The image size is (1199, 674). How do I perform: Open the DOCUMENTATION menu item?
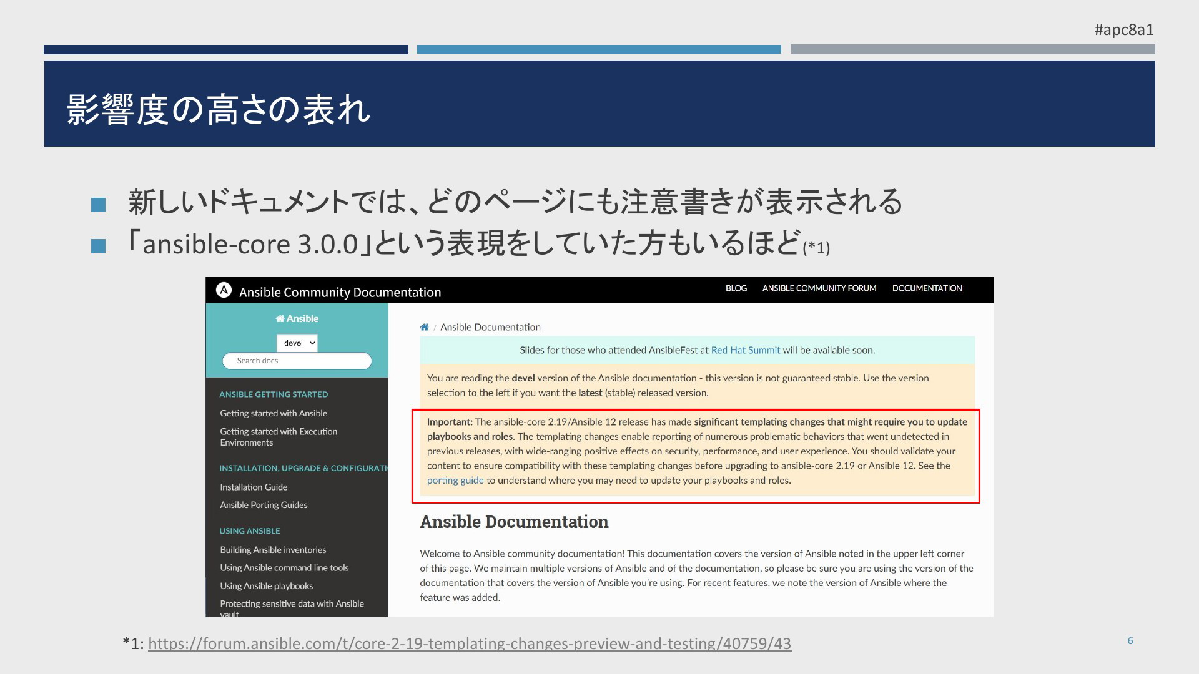[927, 288]
